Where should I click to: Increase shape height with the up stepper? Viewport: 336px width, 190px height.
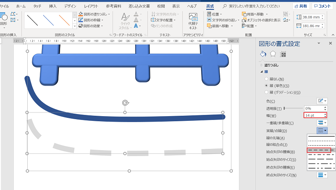323,16
